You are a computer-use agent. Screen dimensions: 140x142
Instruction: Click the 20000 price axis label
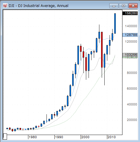click(x=132, y=120)
